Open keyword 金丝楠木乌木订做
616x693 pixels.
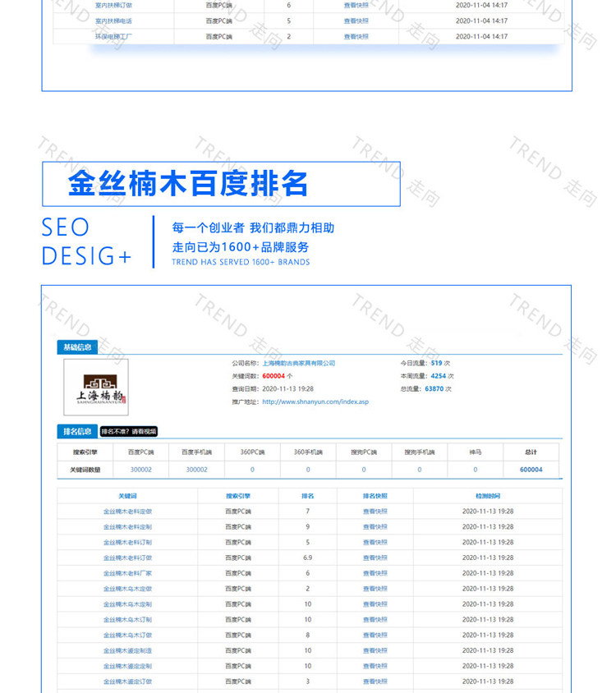[x=128, y=636]
